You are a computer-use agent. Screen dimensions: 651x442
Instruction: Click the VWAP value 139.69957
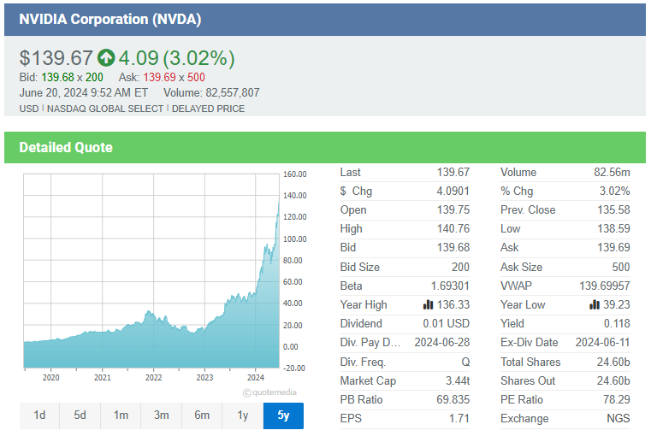coord(605,286)
